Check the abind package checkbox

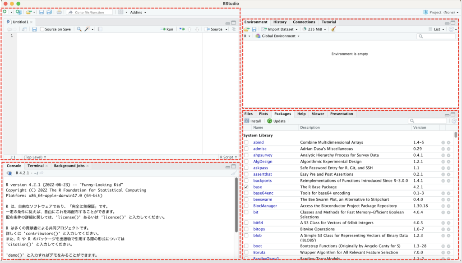(246, 142)
